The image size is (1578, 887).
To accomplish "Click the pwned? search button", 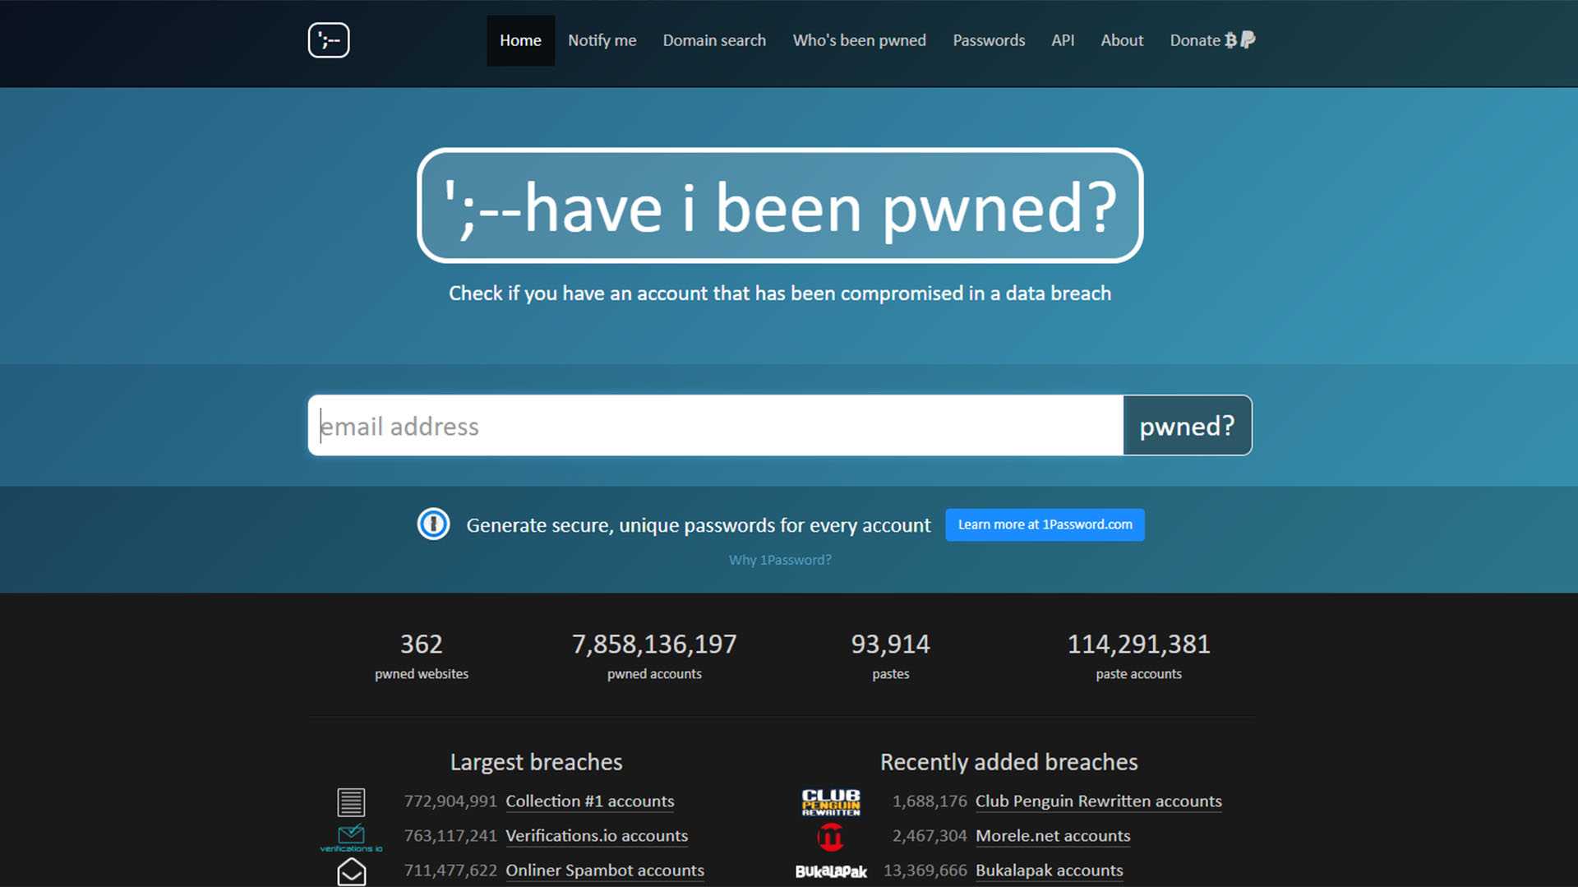I will (1187, 425).
